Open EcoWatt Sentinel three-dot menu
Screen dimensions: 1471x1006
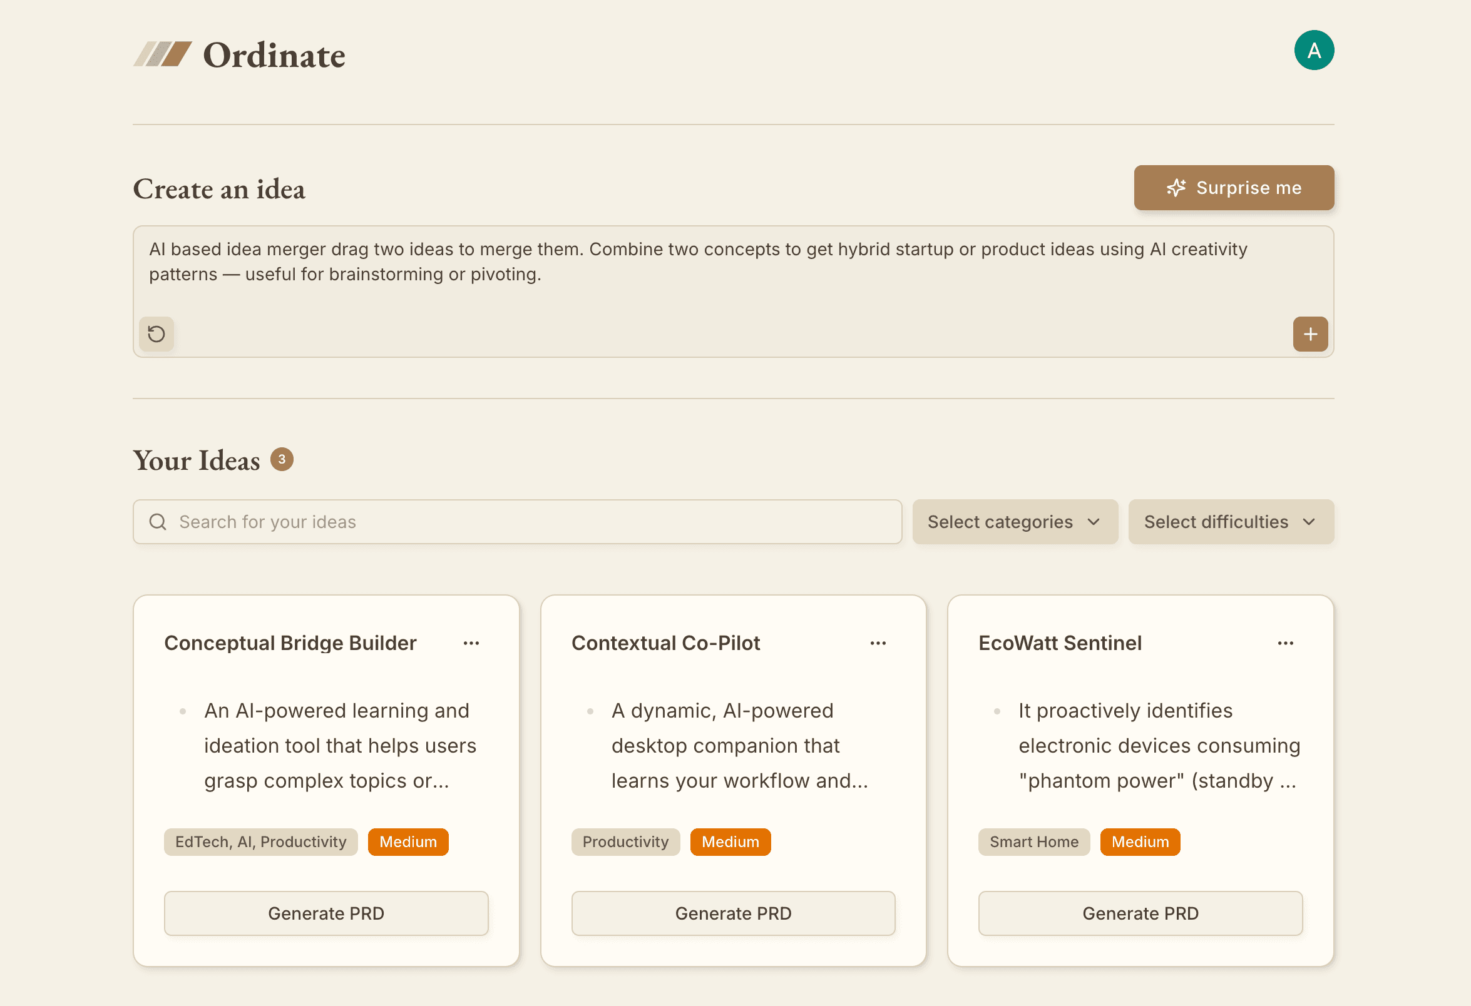(x=1286, y=643)
